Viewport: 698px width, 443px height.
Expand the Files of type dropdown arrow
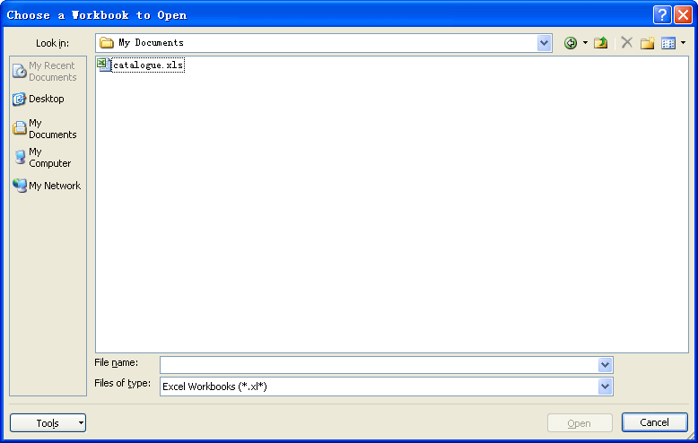click(605, 387)
